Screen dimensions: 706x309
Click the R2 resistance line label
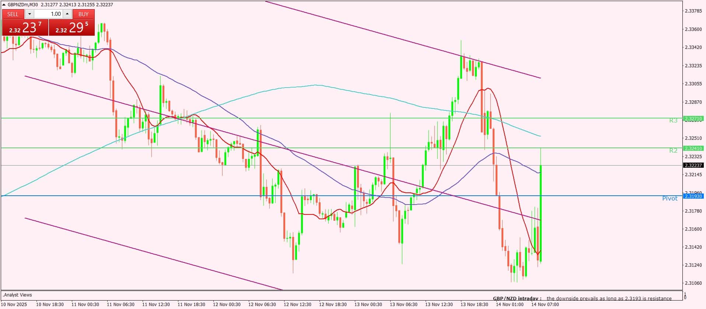[673, 150]
